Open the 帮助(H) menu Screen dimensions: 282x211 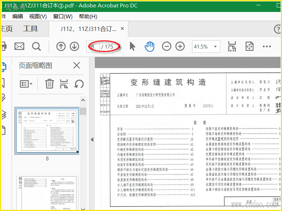tap(88, 17)
